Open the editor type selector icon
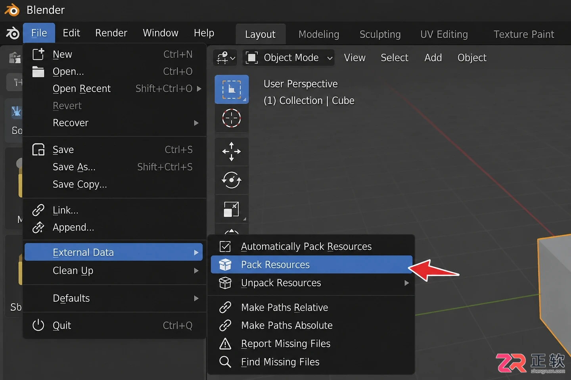Viewport: 571px width, 380px height. 225,58
